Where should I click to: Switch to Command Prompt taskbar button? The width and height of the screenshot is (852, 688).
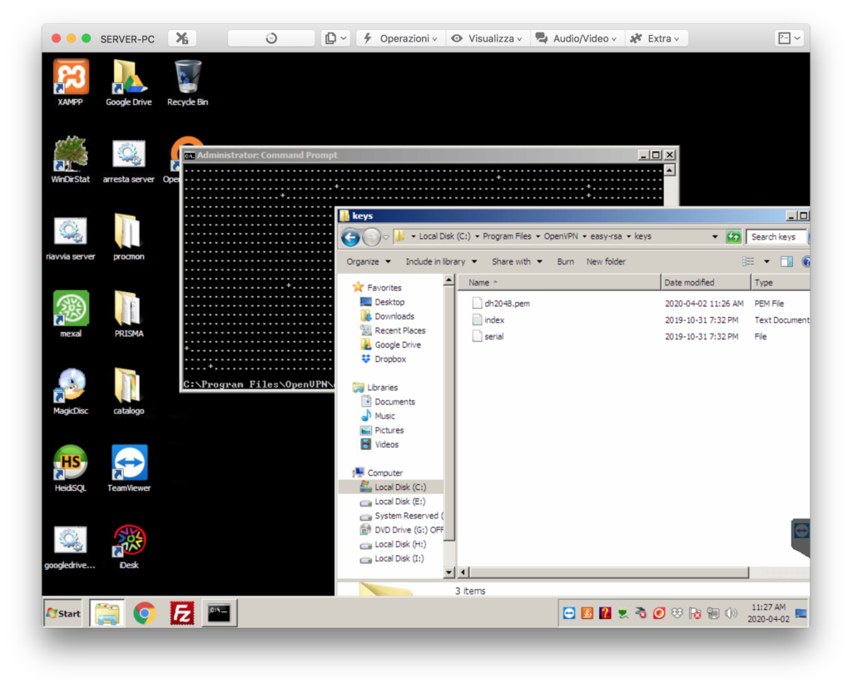tap(219, 614)
